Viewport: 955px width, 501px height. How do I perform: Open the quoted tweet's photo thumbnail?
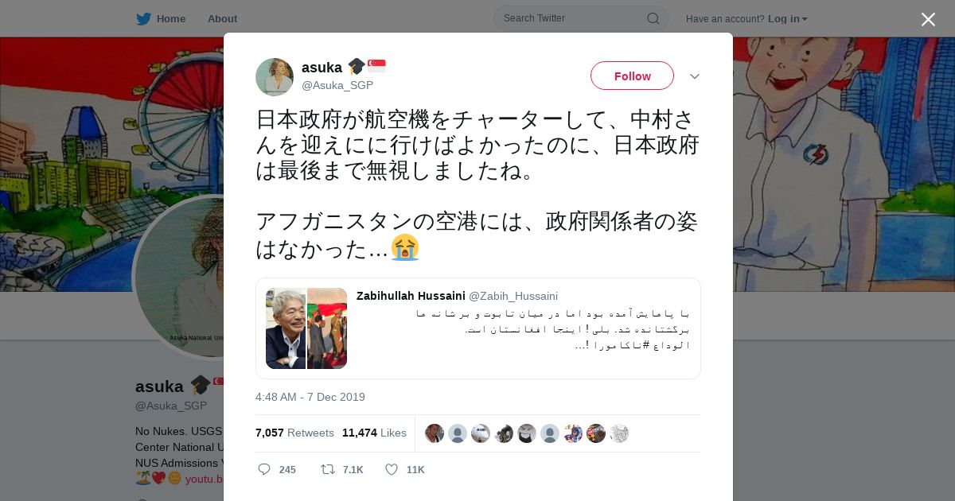[x=306, y=328]
